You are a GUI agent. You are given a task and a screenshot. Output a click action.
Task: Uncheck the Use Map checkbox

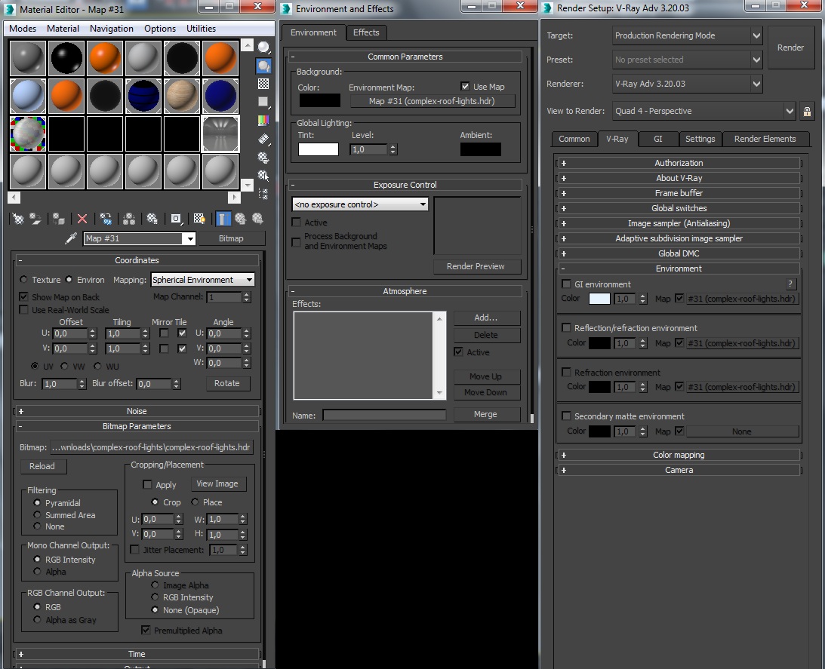(x=465, y=87)
